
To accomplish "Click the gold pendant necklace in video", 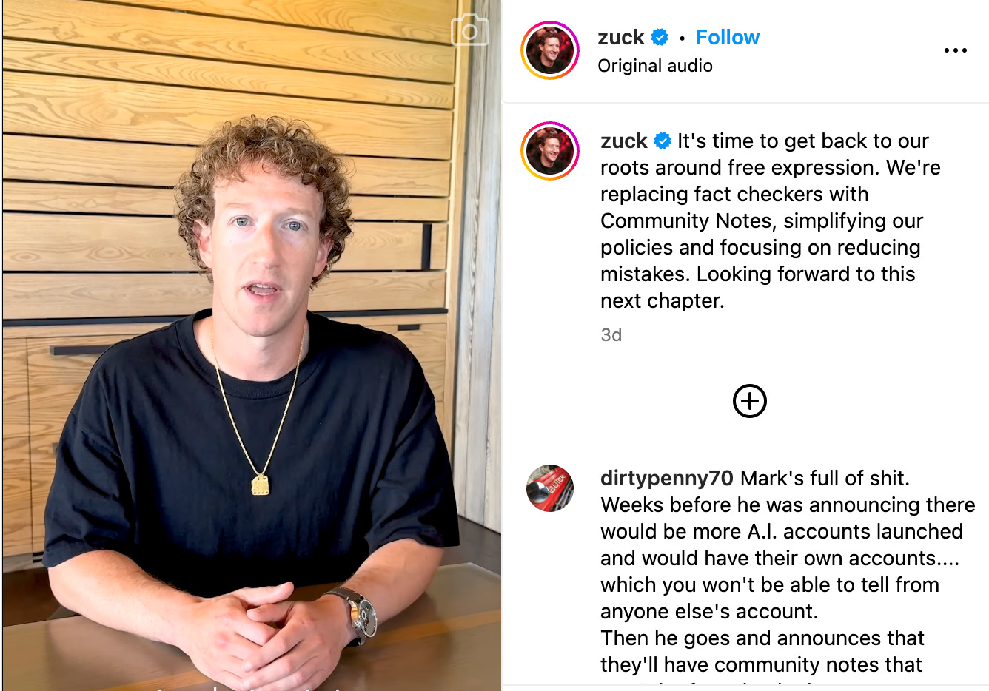I will pyautogui.click(x=260, y=485).
